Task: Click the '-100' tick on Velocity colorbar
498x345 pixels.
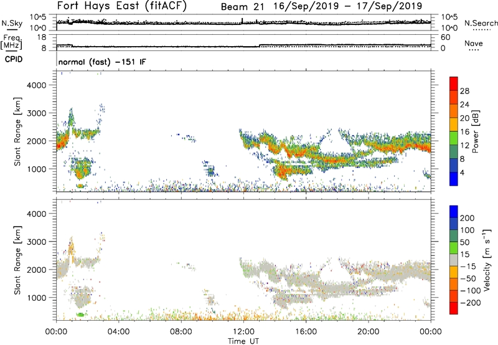Action: (471, 291)
